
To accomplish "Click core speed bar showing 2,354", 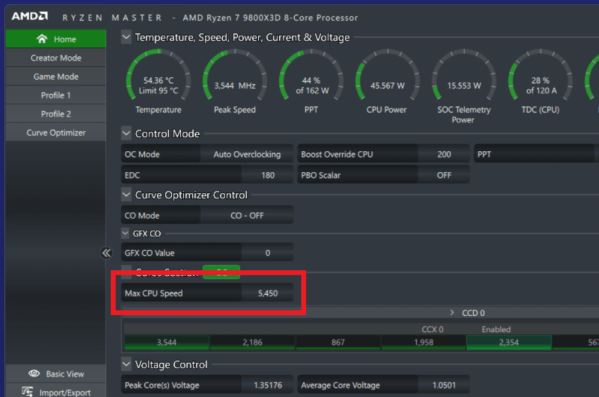I will click(x=509, y=343).
